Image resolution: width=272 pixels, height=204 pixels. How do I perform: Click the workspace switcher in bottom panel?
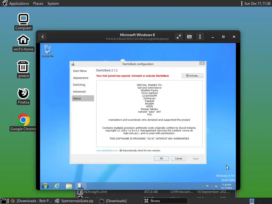point(252,201)
